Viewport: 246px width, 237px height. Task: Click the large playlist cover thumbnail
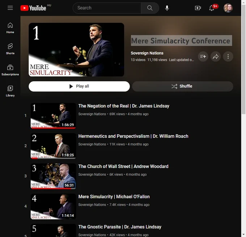tap(76, 50)
